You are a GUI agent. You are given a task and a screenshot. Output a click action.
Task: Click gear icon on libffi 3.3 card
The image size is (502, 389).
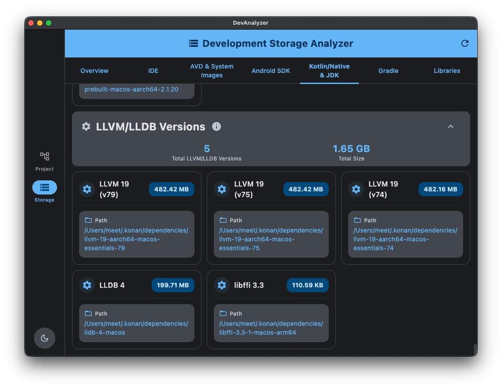point(222,285)
